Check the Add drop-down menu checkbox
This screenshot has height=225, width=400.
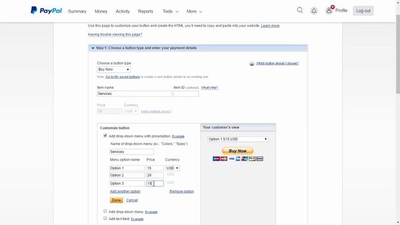click(105, 211)
